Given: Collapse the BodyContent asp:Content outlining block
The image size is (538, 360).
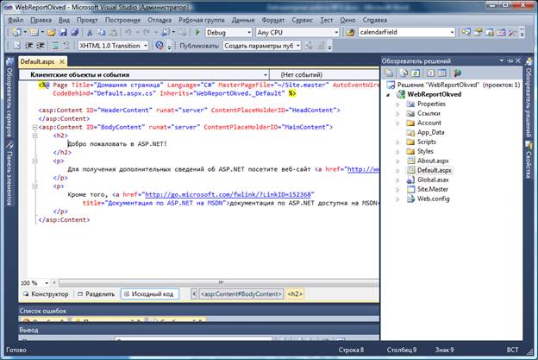Looking at the screenshot, I should (34, 127).
